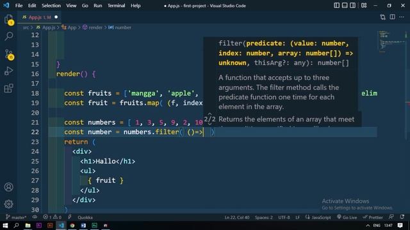Toggle the bottom panel layout icon

click(x=345, y=6)
